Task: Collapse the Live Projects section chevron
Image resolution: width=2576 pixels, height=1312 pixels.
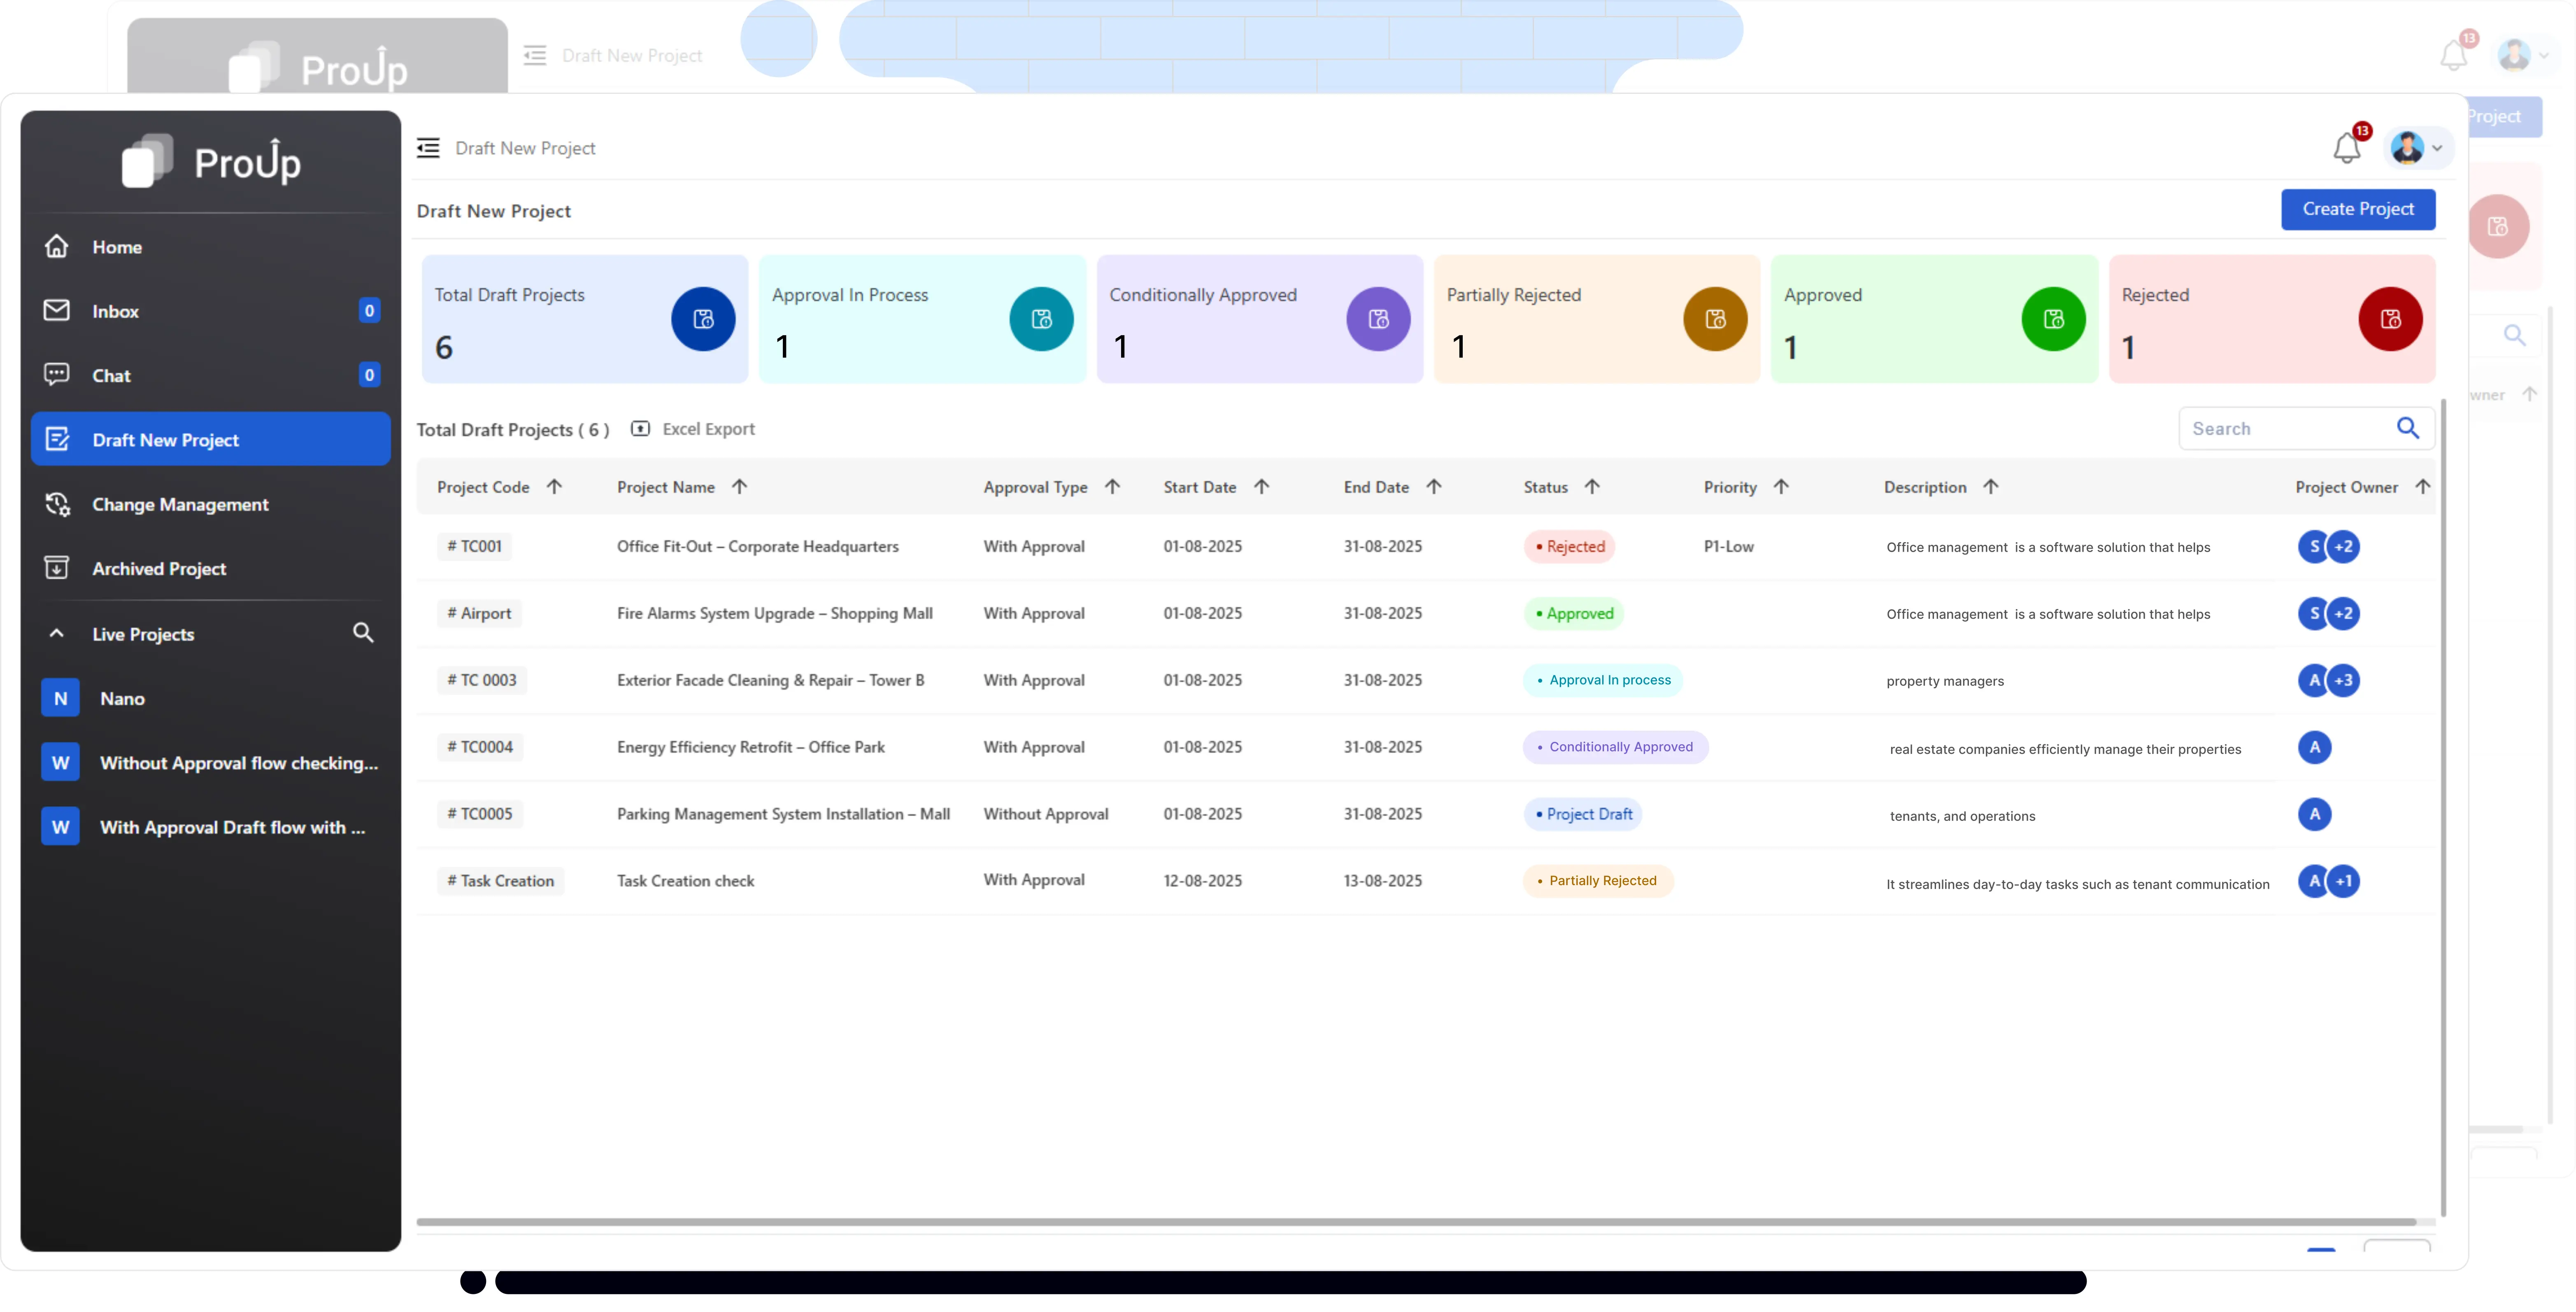Action: click(x=56, y=633)
